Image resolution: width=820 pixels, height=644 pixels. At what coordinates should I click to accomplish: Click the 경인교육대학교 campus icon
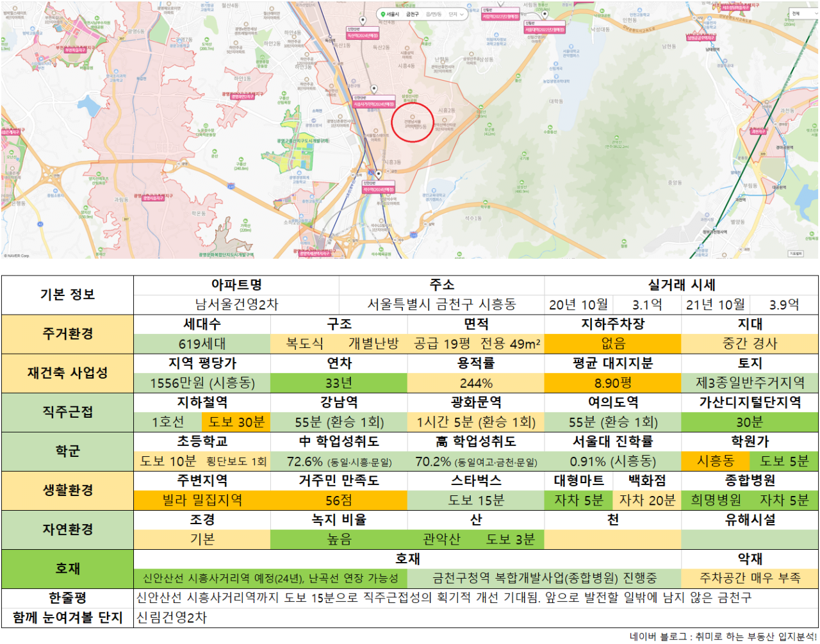pos(434,190)
